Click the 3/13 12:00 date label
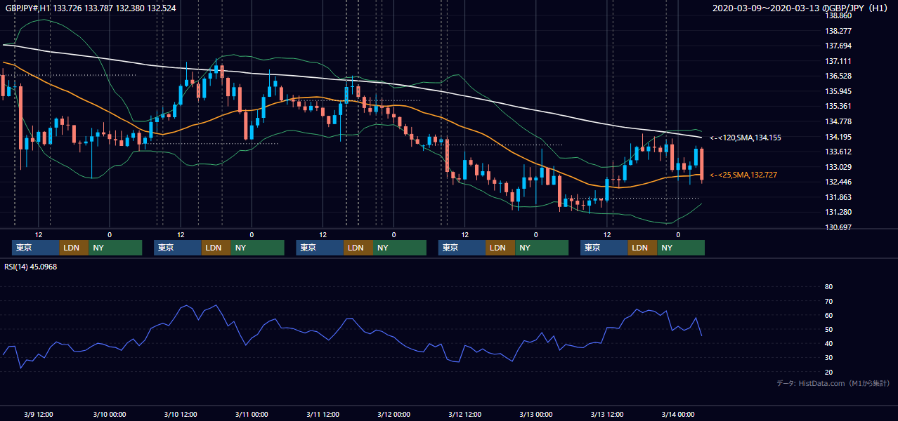 [x=607, y=414]
